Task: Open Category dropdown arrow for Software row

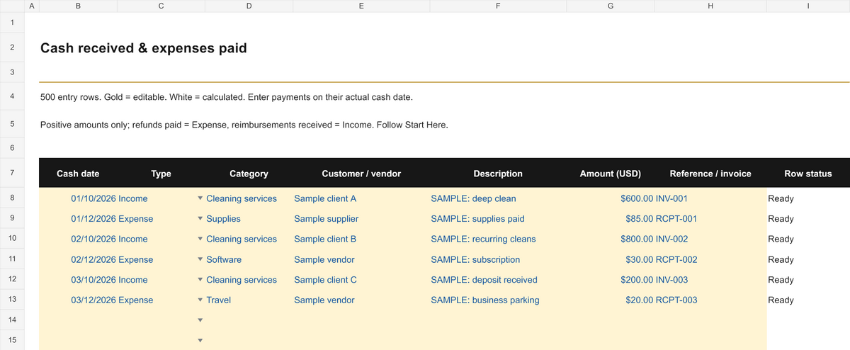Action: [200, 260]
